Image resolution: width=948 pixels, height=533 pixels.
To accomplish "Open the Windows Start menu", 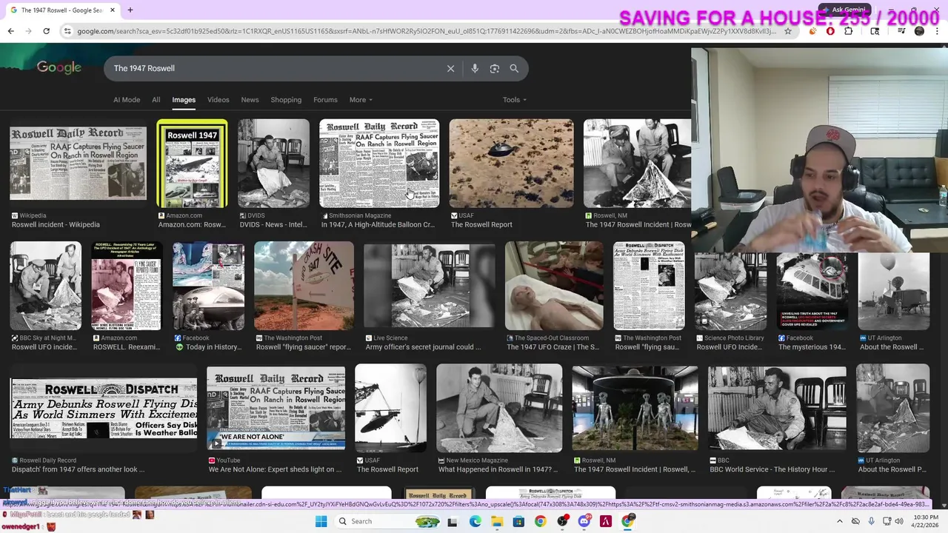I will click(x=321, y=521).
